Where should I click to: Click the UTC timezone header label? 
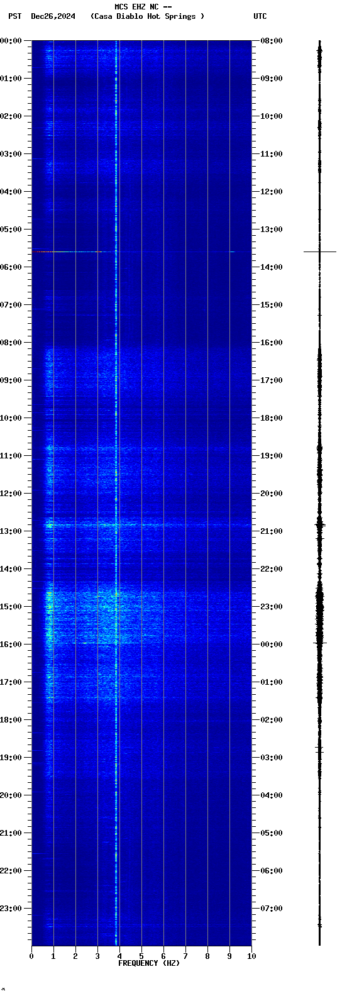(260, 16)
